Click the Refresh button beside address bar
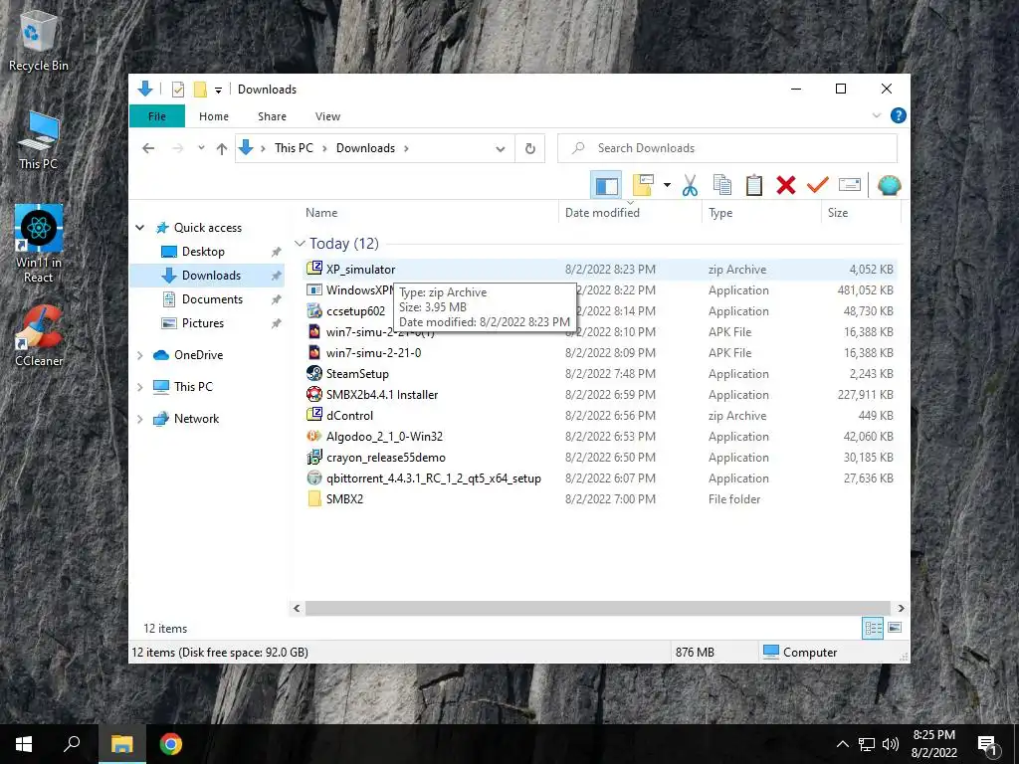 pyautogui.click(x=530, y=149)
